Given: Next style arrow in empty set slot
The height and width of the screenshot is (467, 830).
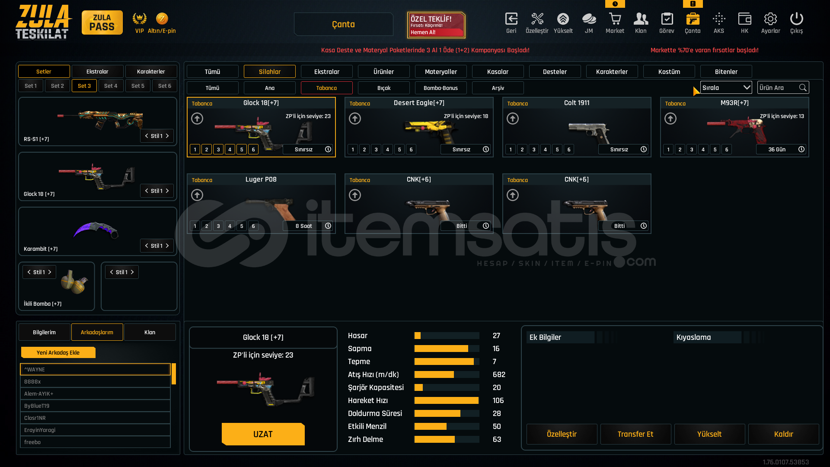Looking at the screenshot, I should pos(132,272).
